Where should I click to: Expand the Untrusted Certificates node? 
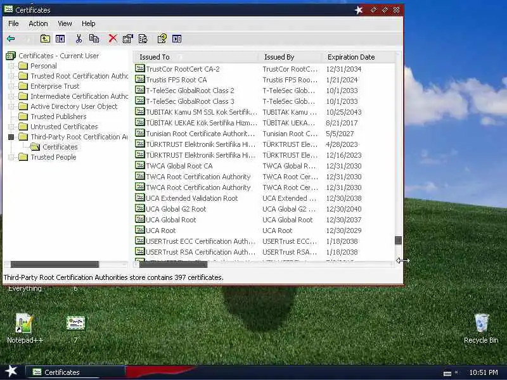pos(11,127)
